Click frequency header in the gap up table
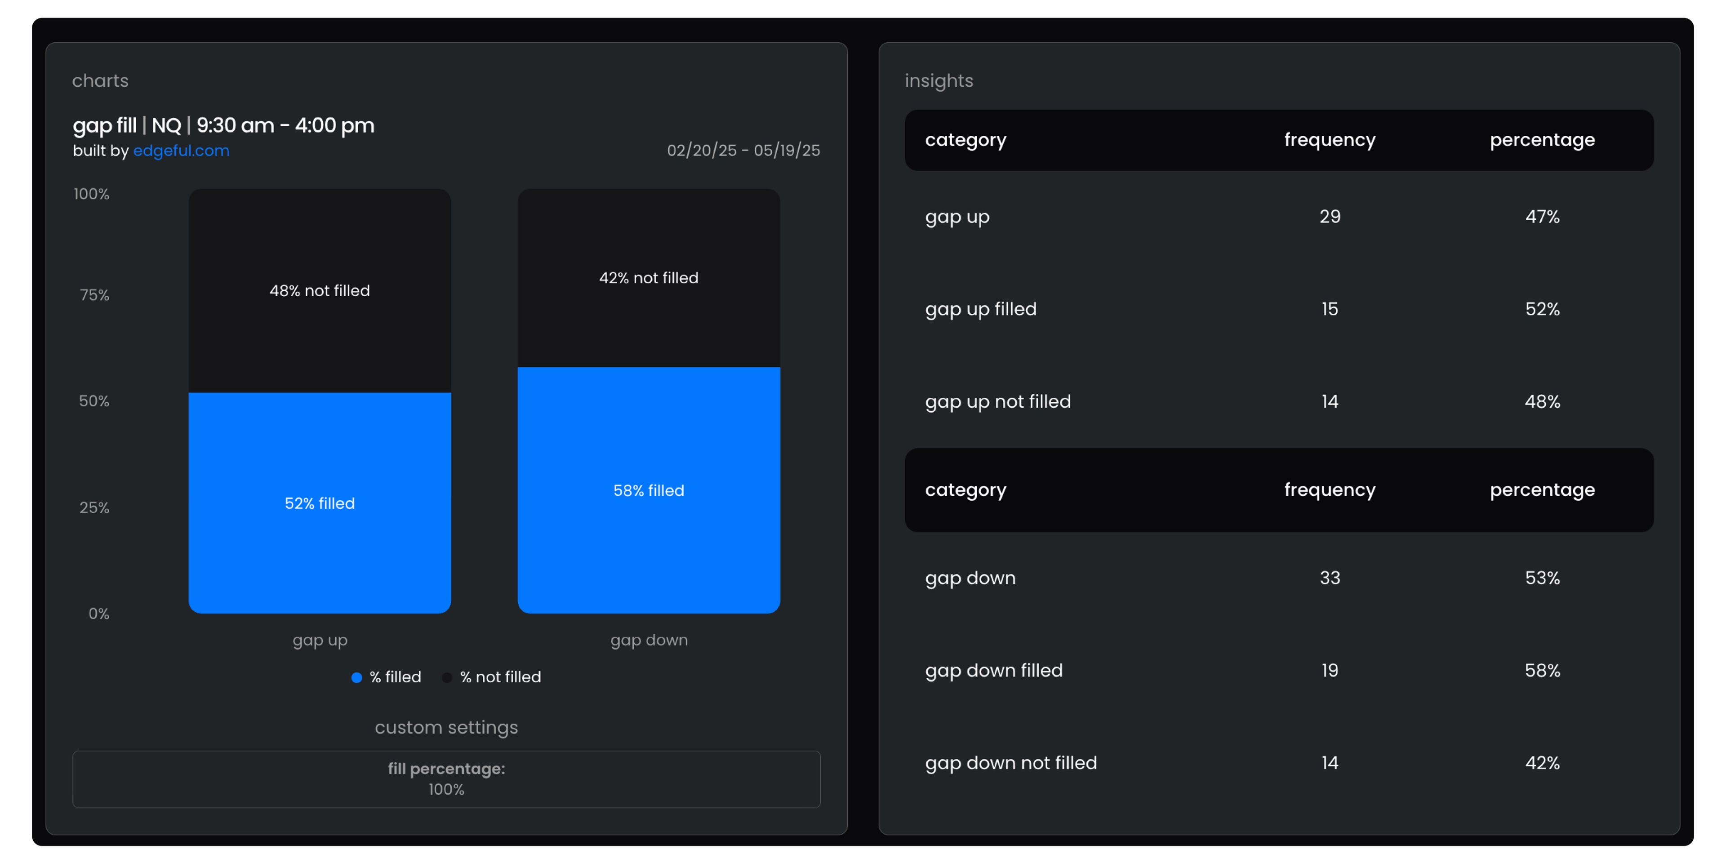Screen dimensions: 1726x863 tap(1330, 139)
